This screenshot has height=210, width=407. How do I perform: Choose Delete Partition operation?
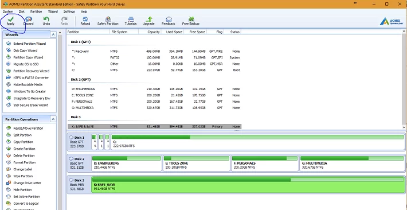tap(24, 155)
